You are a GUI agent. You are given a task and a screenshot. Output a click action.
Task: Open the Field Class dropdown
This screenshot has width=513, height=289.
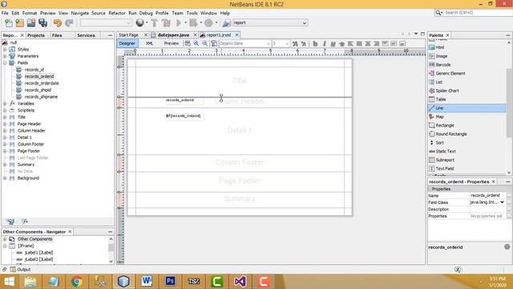pyautogui.click(x=503, y=202)
